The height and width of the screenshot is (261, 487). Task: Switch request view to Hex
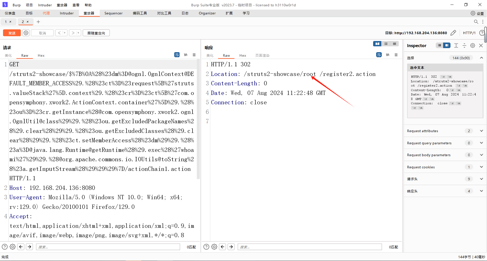[x=41, y=55]
